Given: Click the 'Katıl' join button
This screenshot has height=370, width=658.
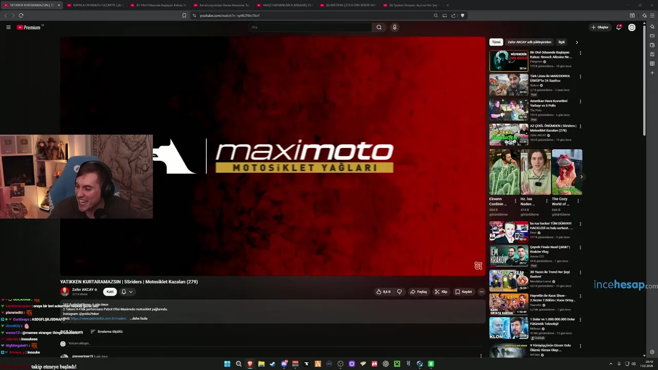Looking at the screenshot, I should tap(109, 291).
